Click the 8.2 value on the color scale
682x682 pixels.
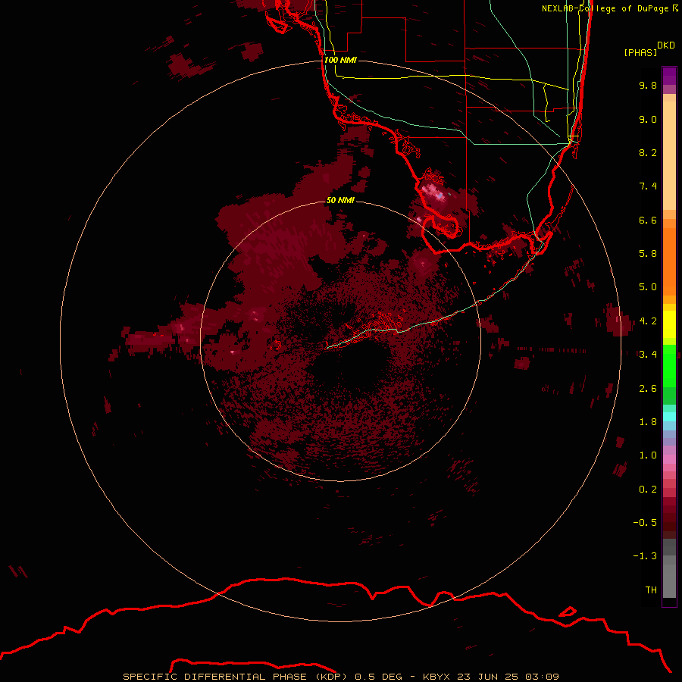pyautogui.click(x=648, y=152)
